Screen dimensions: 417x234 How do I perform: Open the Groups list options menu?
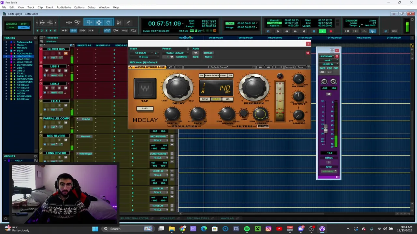(35, 156)
